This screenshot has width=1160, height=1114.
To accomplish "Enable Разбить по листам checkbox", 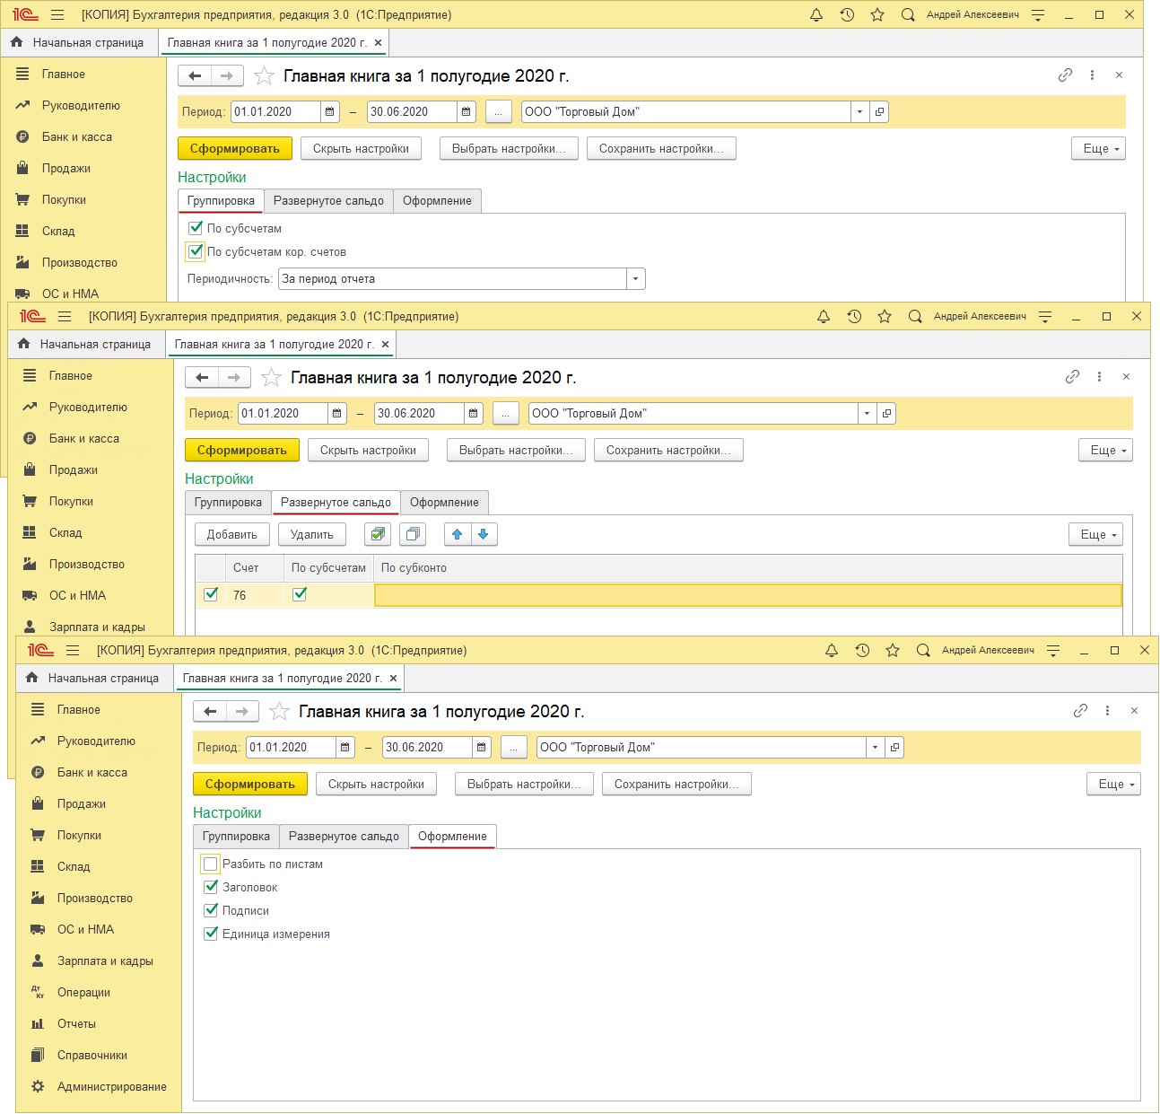I will click(x=211, y=864).
